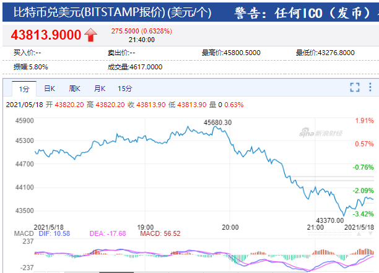Switch to the 日K chart tab
The height and width of the screenshot is (273, 379).
50,89
